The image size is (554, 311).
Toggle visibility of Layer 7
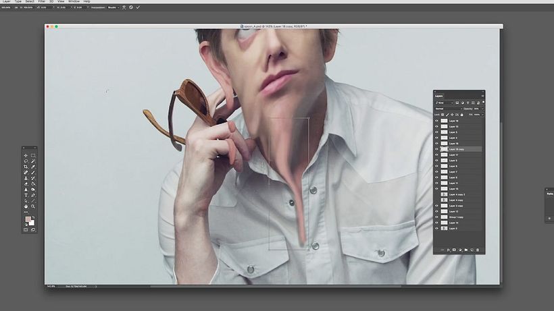pos(436,172)
